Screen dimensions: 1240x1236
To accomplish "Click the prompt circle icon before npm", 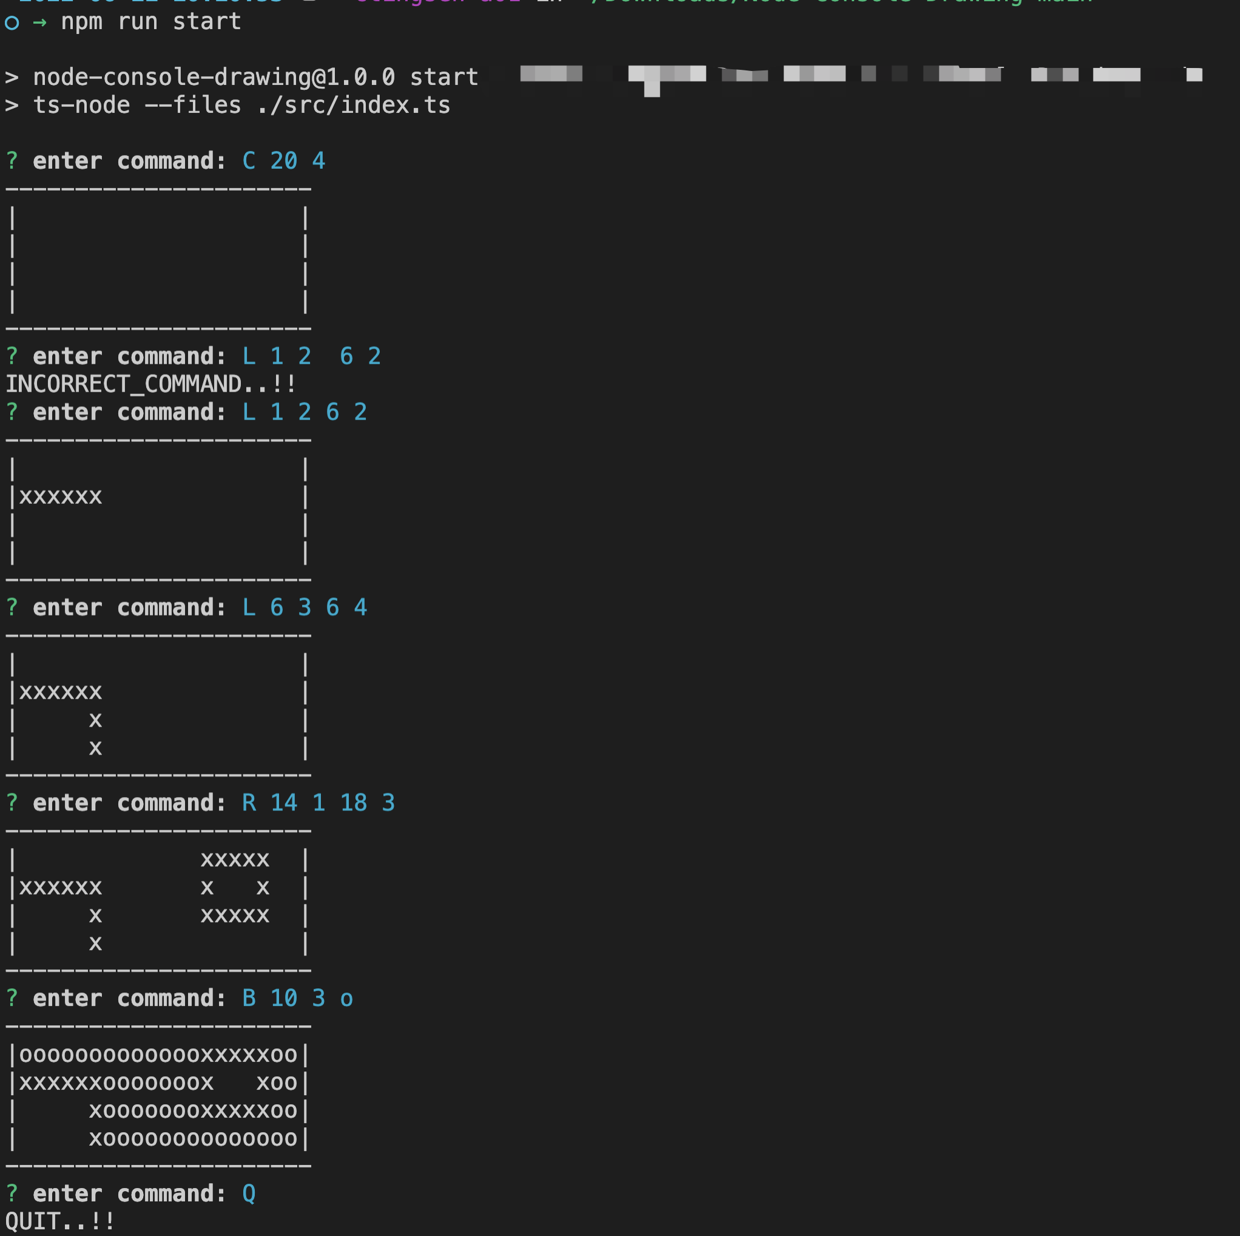I will [x=12, y=23].
